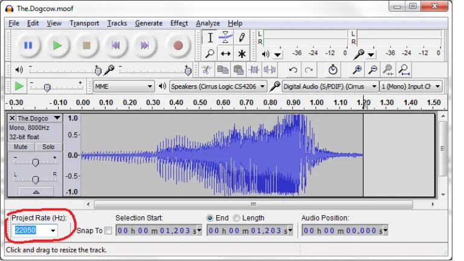
Task: Click the 1.00 mark on timeline ruler
Action: 317,103
